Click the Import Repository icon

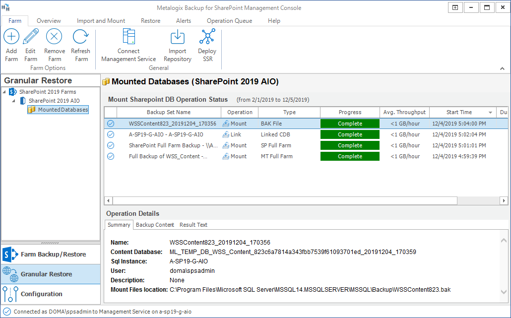tap(178, 36)
